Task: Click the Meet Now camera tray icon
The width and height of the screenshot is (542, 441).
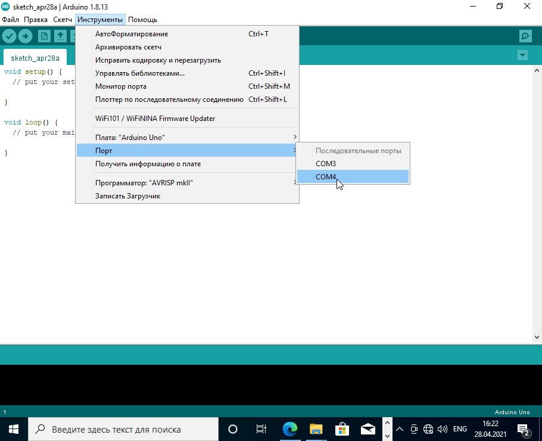Action: tap(414, 429)
